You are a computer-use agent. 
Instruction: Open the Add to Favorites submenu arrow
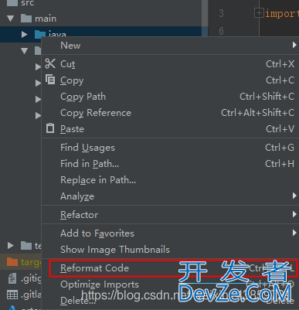tap(294, 233)
